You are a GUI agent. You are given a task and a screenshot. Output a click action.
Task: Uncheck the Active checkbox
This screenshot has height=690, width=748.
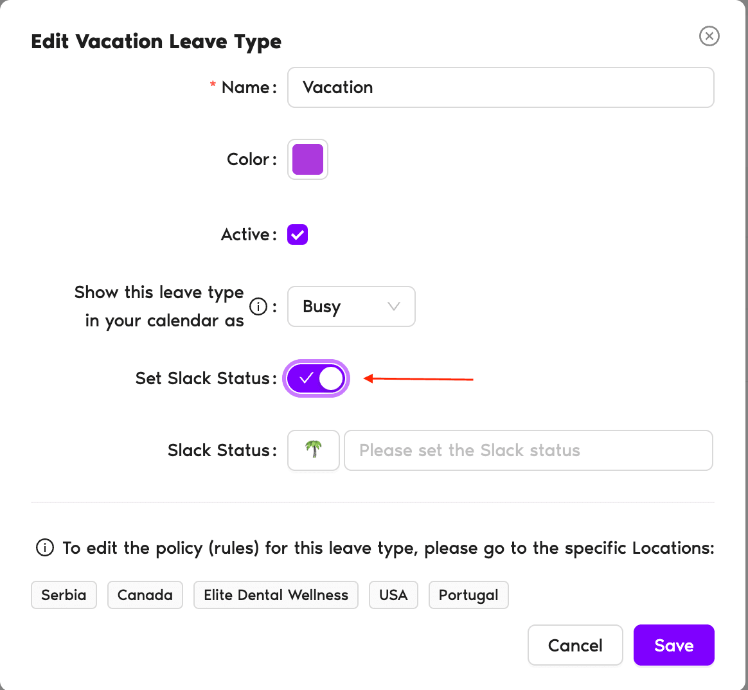[298, 234]
